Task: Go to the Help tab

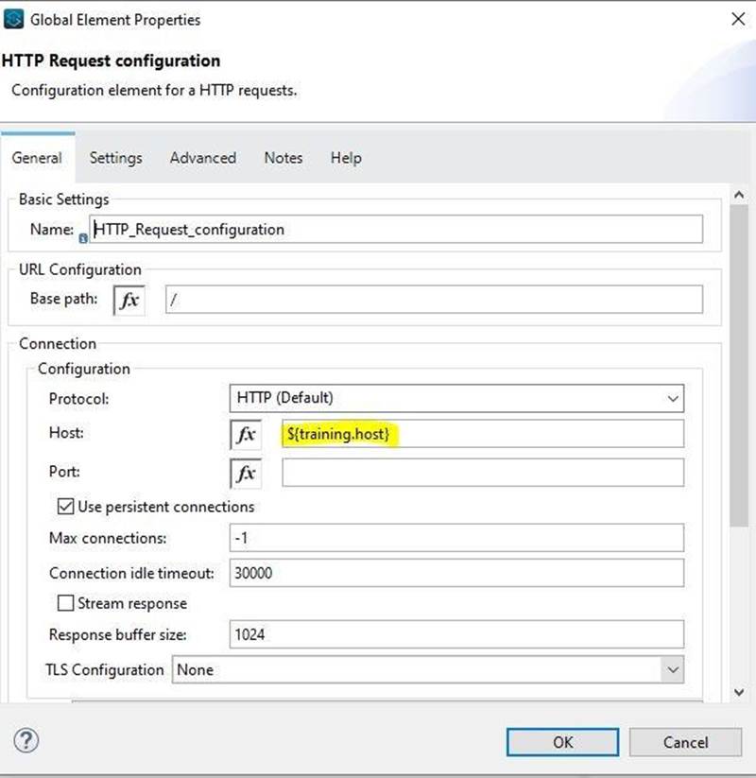Action: (346, 158)
